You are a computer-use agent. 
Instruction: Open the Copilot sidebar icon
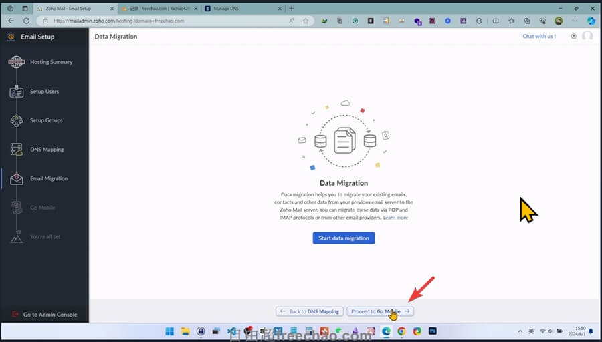click(x=591, y=21)
